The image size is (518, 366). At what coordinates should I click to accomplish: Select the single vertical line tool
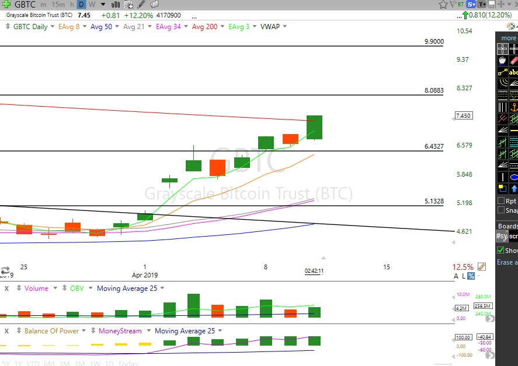[x=502, y=177]
